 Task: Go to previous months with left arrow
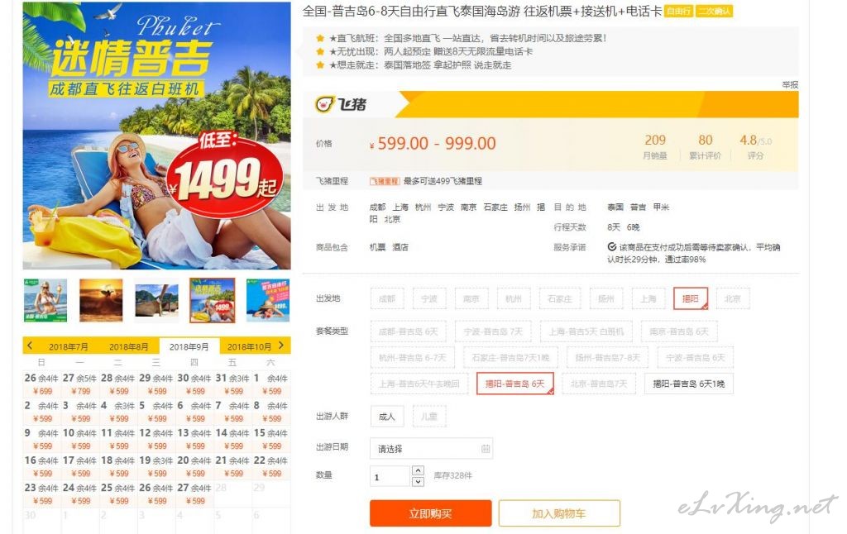click(x=30, y=346)
